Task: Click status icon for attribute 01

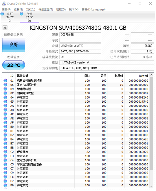Action: tap(5, 81)
